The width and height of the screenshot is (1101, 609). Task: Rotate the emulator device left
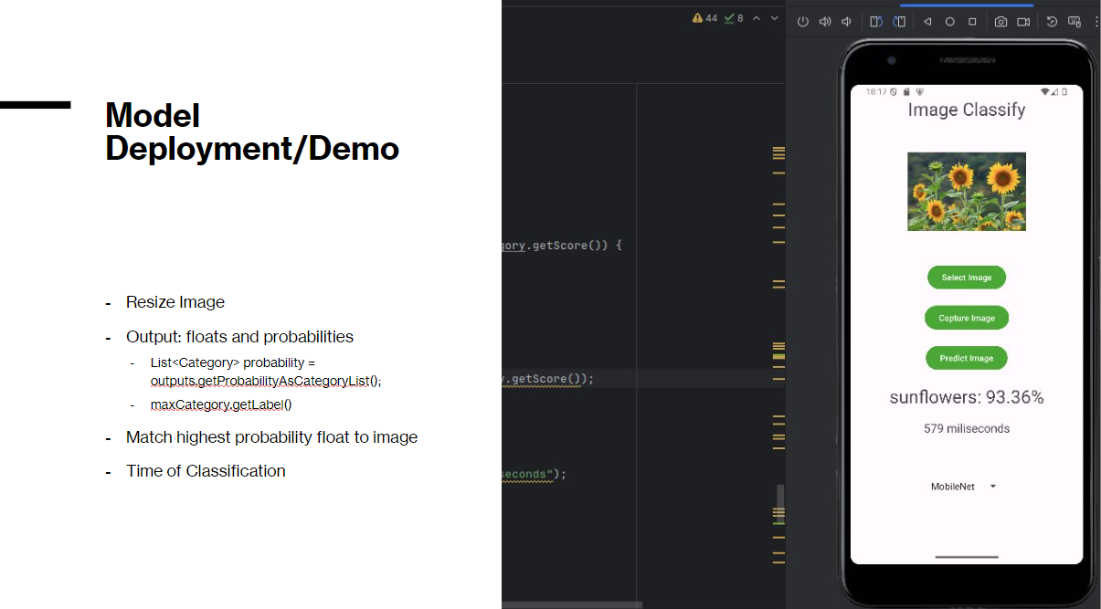875,22
